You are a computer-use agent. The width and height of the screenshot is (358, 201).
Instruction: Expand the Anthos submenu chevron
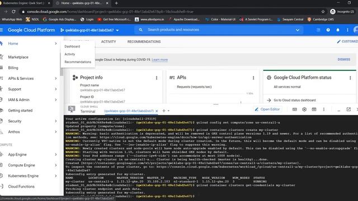click(x=56, y=132)
